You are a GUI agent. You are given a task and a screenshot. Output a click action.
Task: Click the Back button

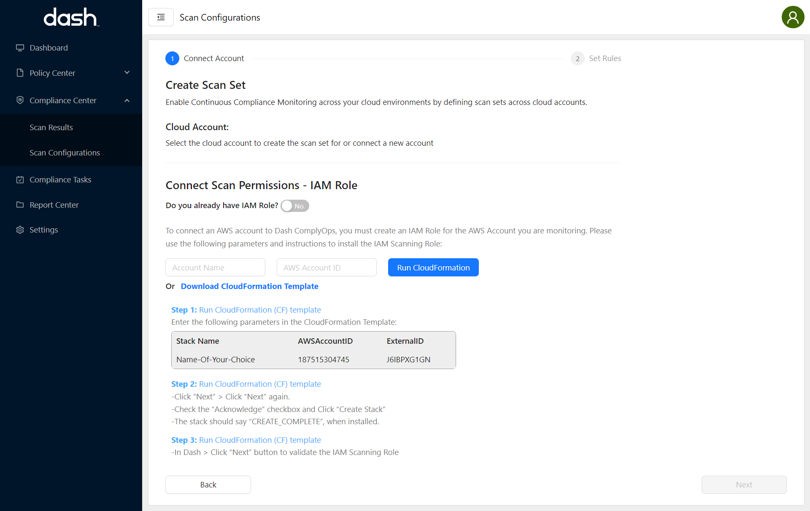[208, 484]
